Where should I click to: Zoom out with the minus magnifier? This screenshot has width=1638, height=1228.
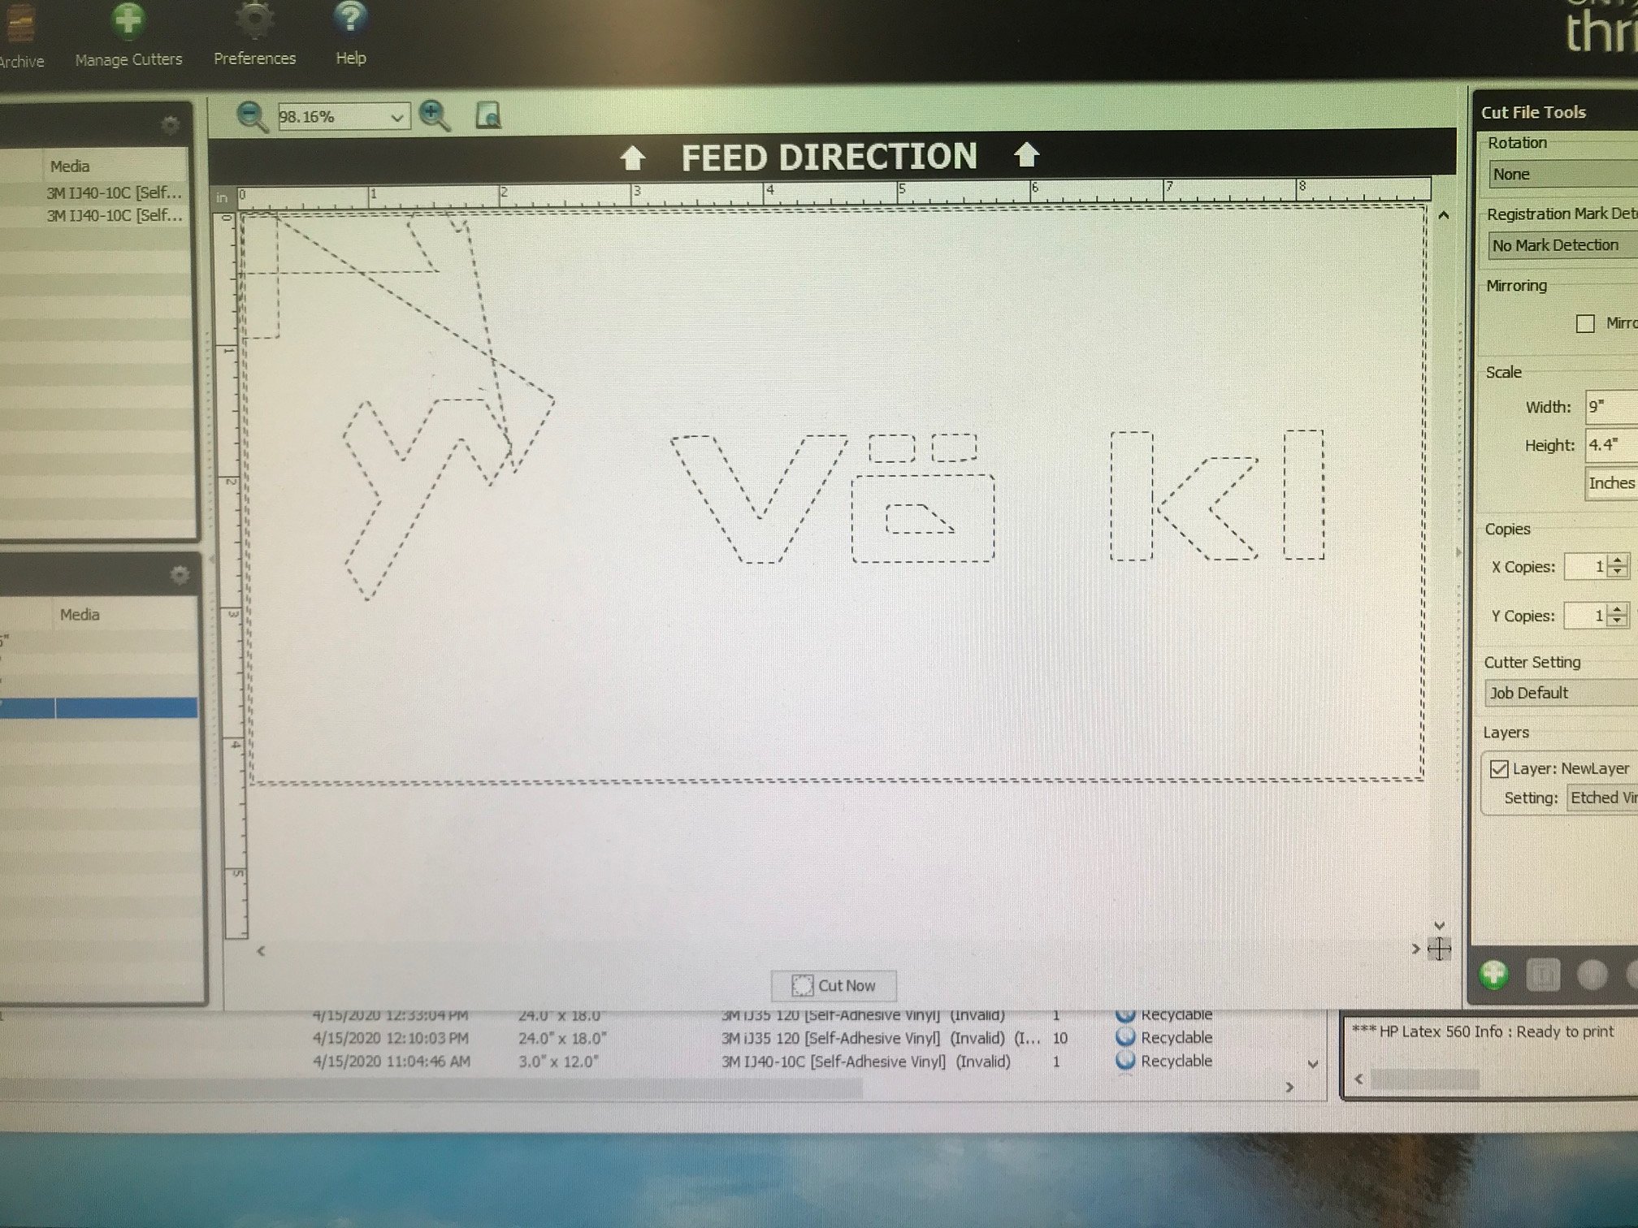(252, 117)
